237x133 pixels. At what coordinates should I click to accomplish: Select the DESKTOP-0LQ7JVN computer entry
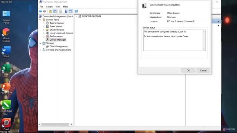point(91,16)
